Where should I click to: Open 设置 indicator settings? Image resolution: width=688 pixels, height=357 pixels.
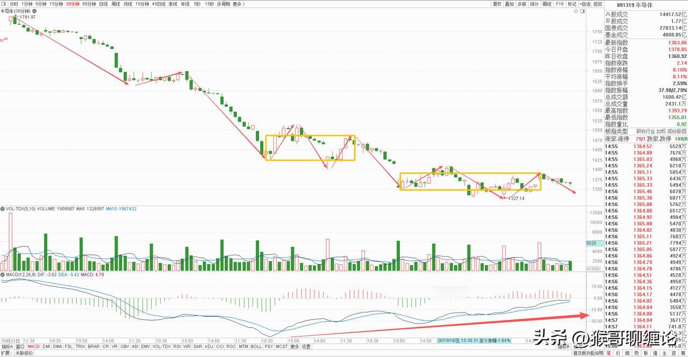[x=306, y=347]
